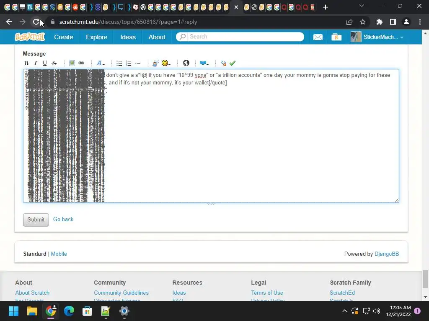The height and width of the screenshot is (321, 429).
Task: Open the Windows Start menu
Action: point(13,311)
